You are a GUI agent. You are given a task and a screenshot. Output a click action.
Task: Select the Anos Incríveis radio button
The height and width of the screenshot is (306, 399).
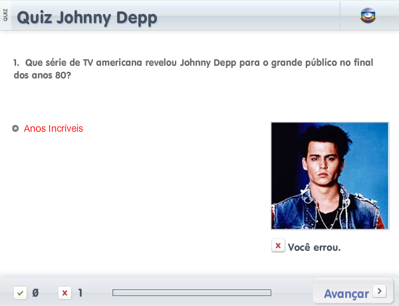coord(15,128)
